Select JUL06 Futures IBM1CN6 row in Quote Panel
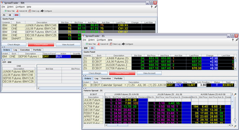 tap(79, 29)
